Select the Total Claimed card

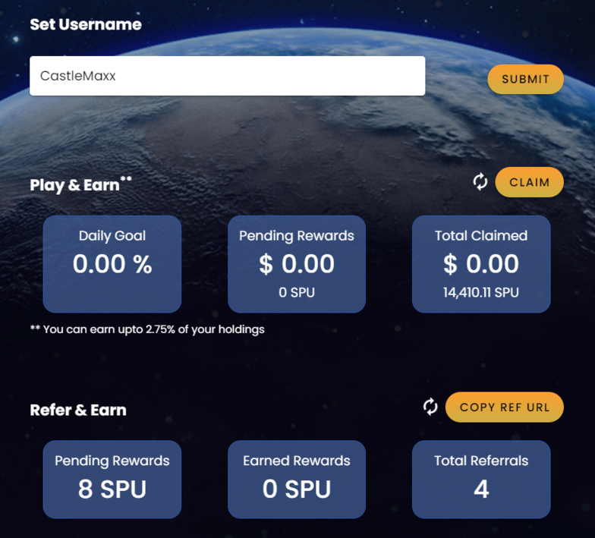click(481, 264)
